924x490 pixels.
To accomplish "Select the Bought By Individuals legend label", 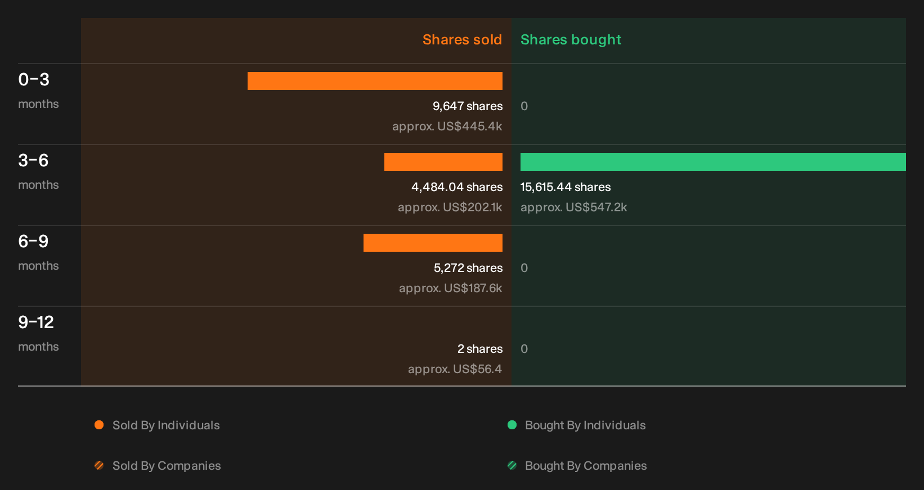I will click(x=585, y=425).
